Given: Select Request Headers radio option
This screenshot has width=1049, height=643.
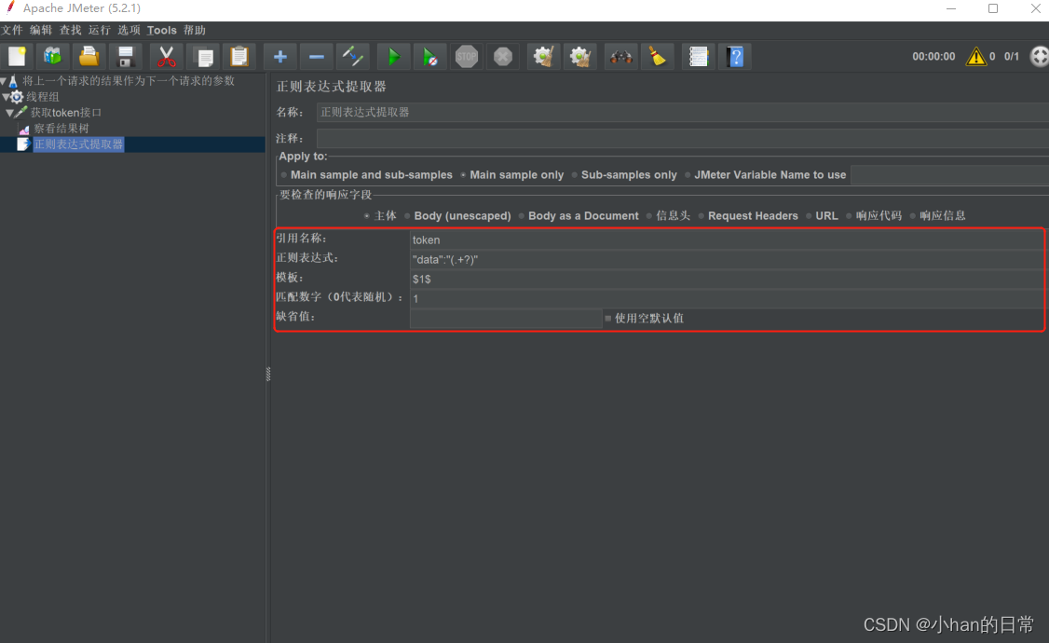Looking at the screenshot, I should [x=748, y=215].
